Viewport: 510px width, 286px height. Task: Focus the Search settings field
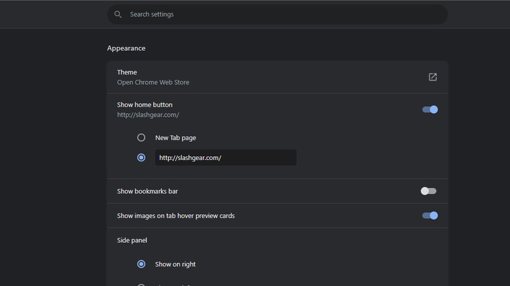281,14
